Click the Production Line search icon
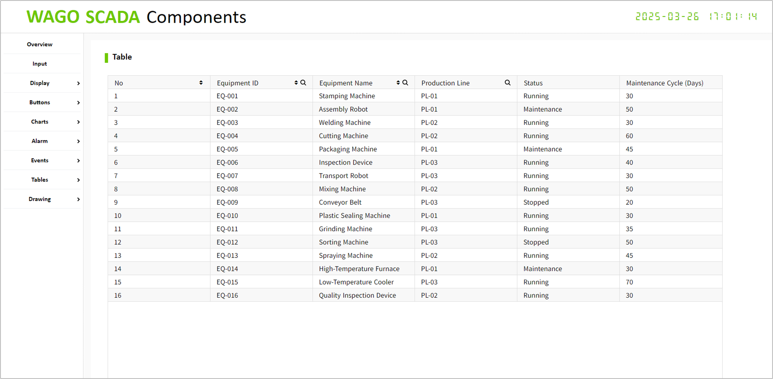Viewport: 773px width, 379px height. (x=508, y=83)
